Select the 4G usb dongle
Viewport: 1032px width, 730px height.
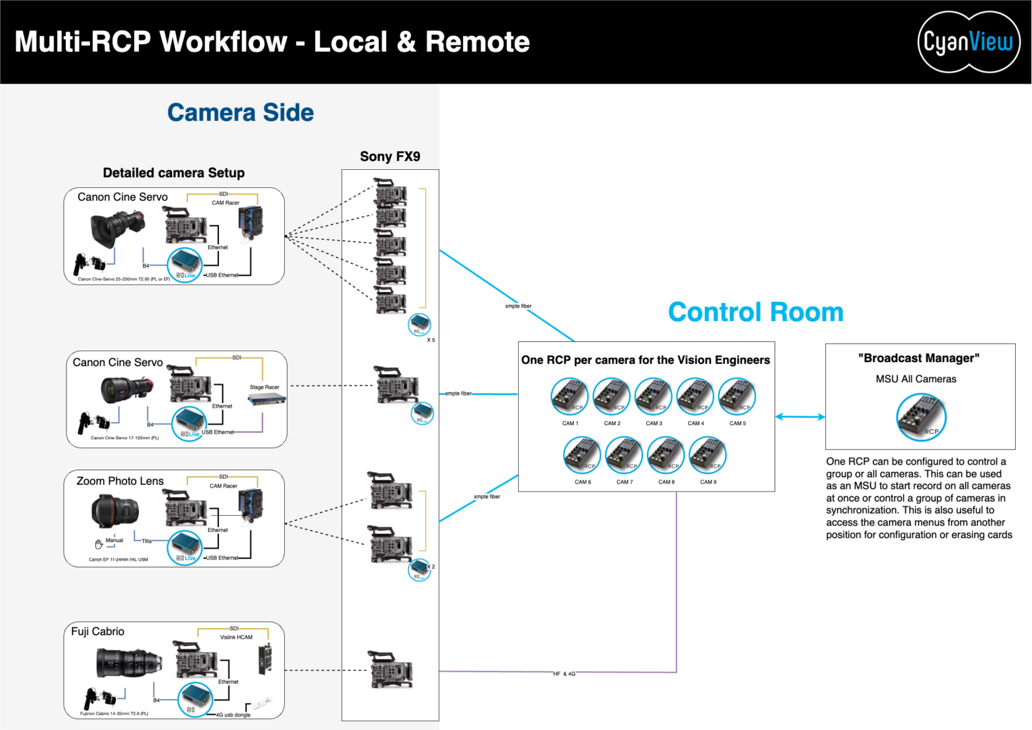coord(260,704)
